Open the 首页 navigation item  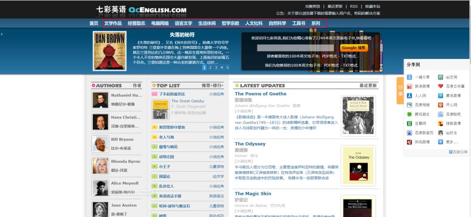point(94,23)
